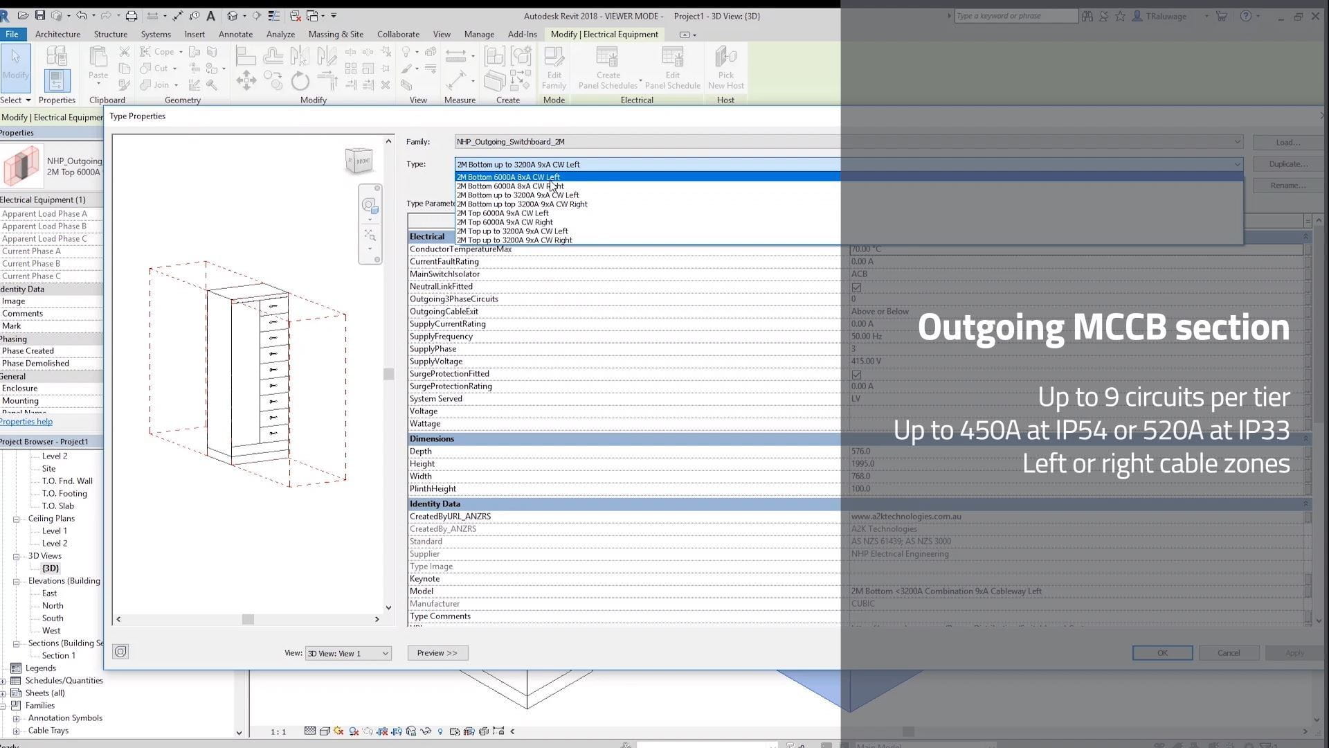Select Section 1 in Project Browser
The height and width of the screenshot is (748, 1329).
pos(59,656)
